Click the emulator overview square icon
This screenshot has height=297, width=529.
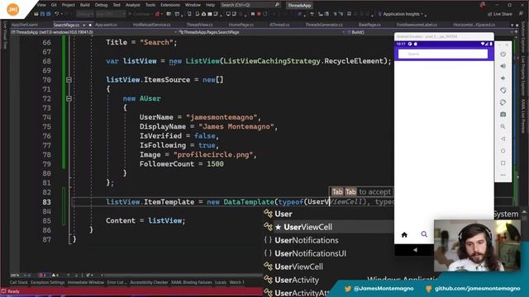click(x=503, y=163)
